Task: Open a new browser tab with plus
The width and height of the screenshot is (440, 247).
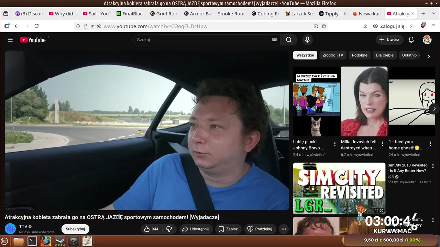Action: tap(423, 14)
